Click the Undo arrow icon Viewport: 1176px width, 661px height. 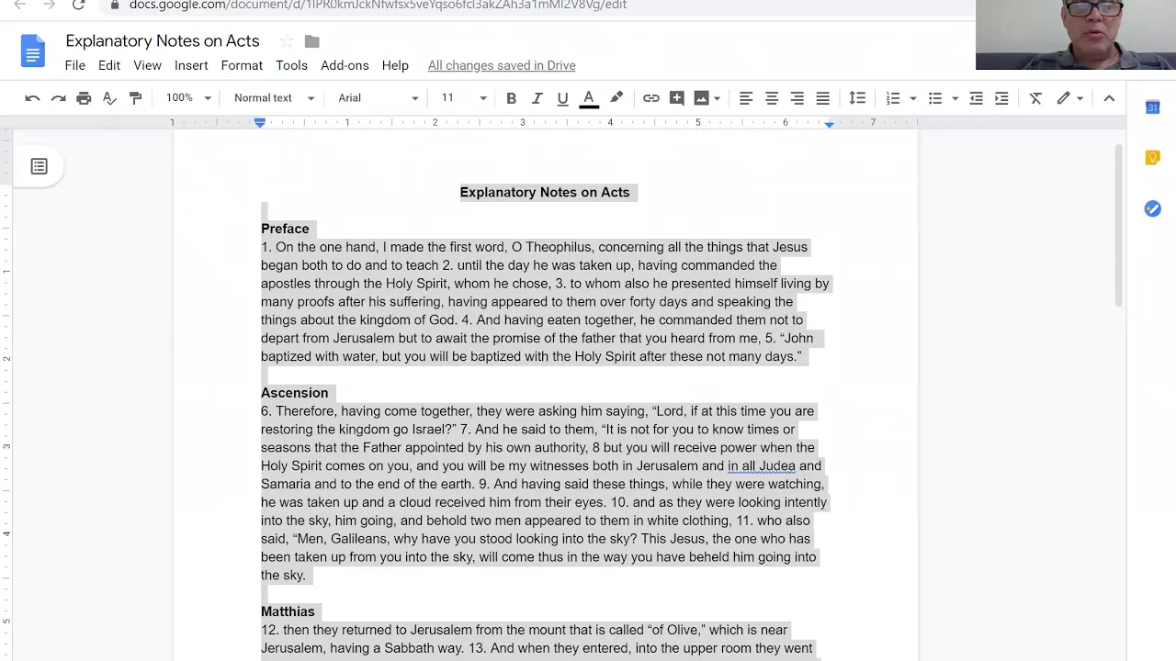[x=32, y=98]
